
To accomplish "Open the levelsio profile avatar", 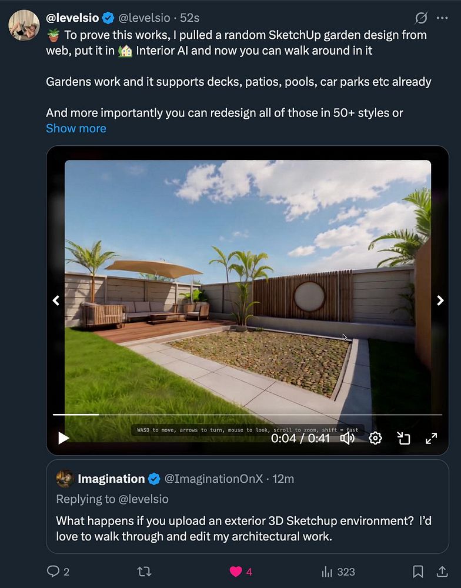I will coord(24,25).
